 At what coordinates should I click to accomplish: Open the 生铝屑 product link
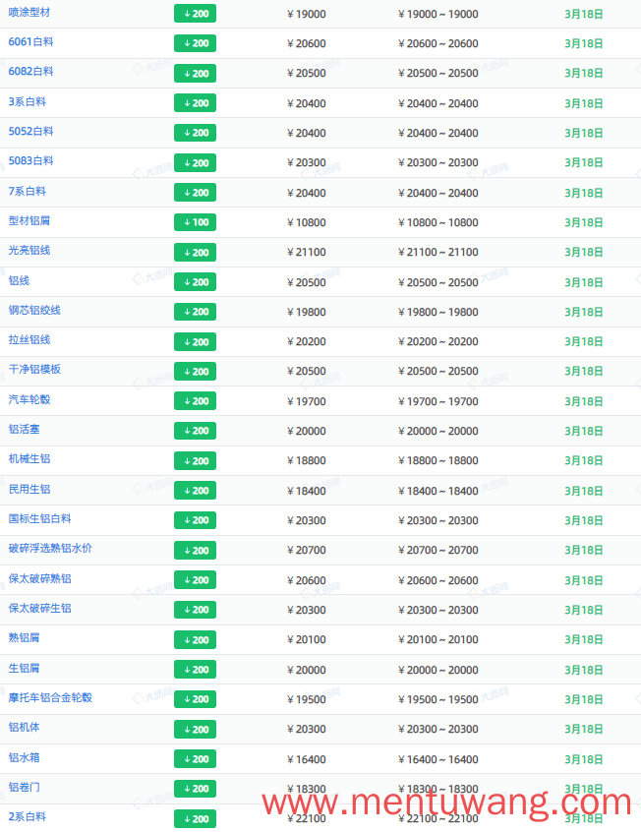point(24,669)
